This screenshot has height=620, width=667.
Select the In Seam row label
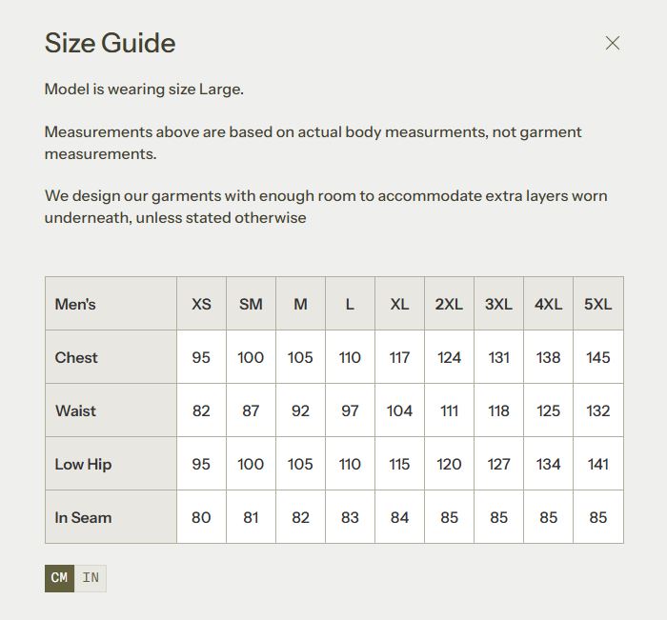[x=83, y=518]
